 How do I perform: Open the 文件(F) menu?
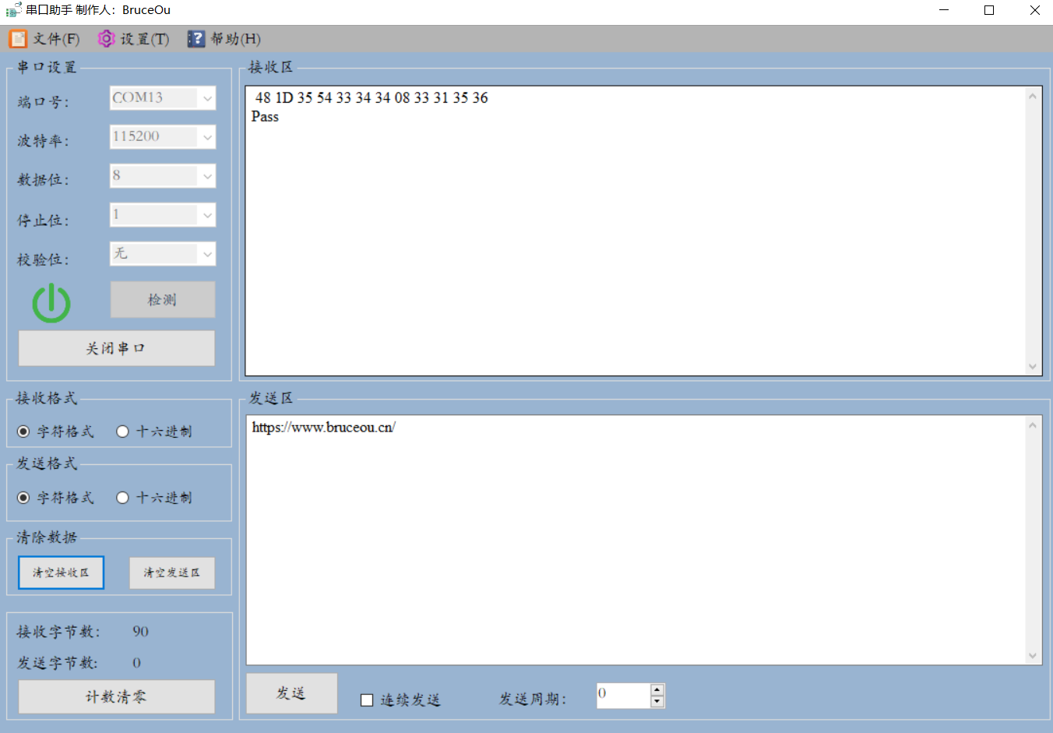point(56,39)
